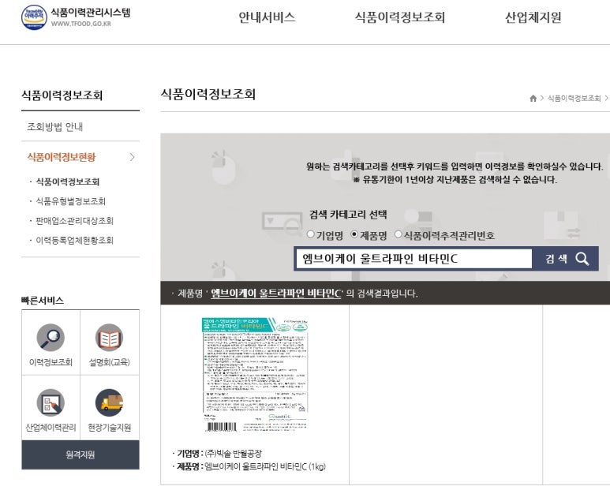Click the underlined 엠브이케이 울트라파인 비타민C result keyword
The image size is (610, 490).
click(x=276, y=294)
